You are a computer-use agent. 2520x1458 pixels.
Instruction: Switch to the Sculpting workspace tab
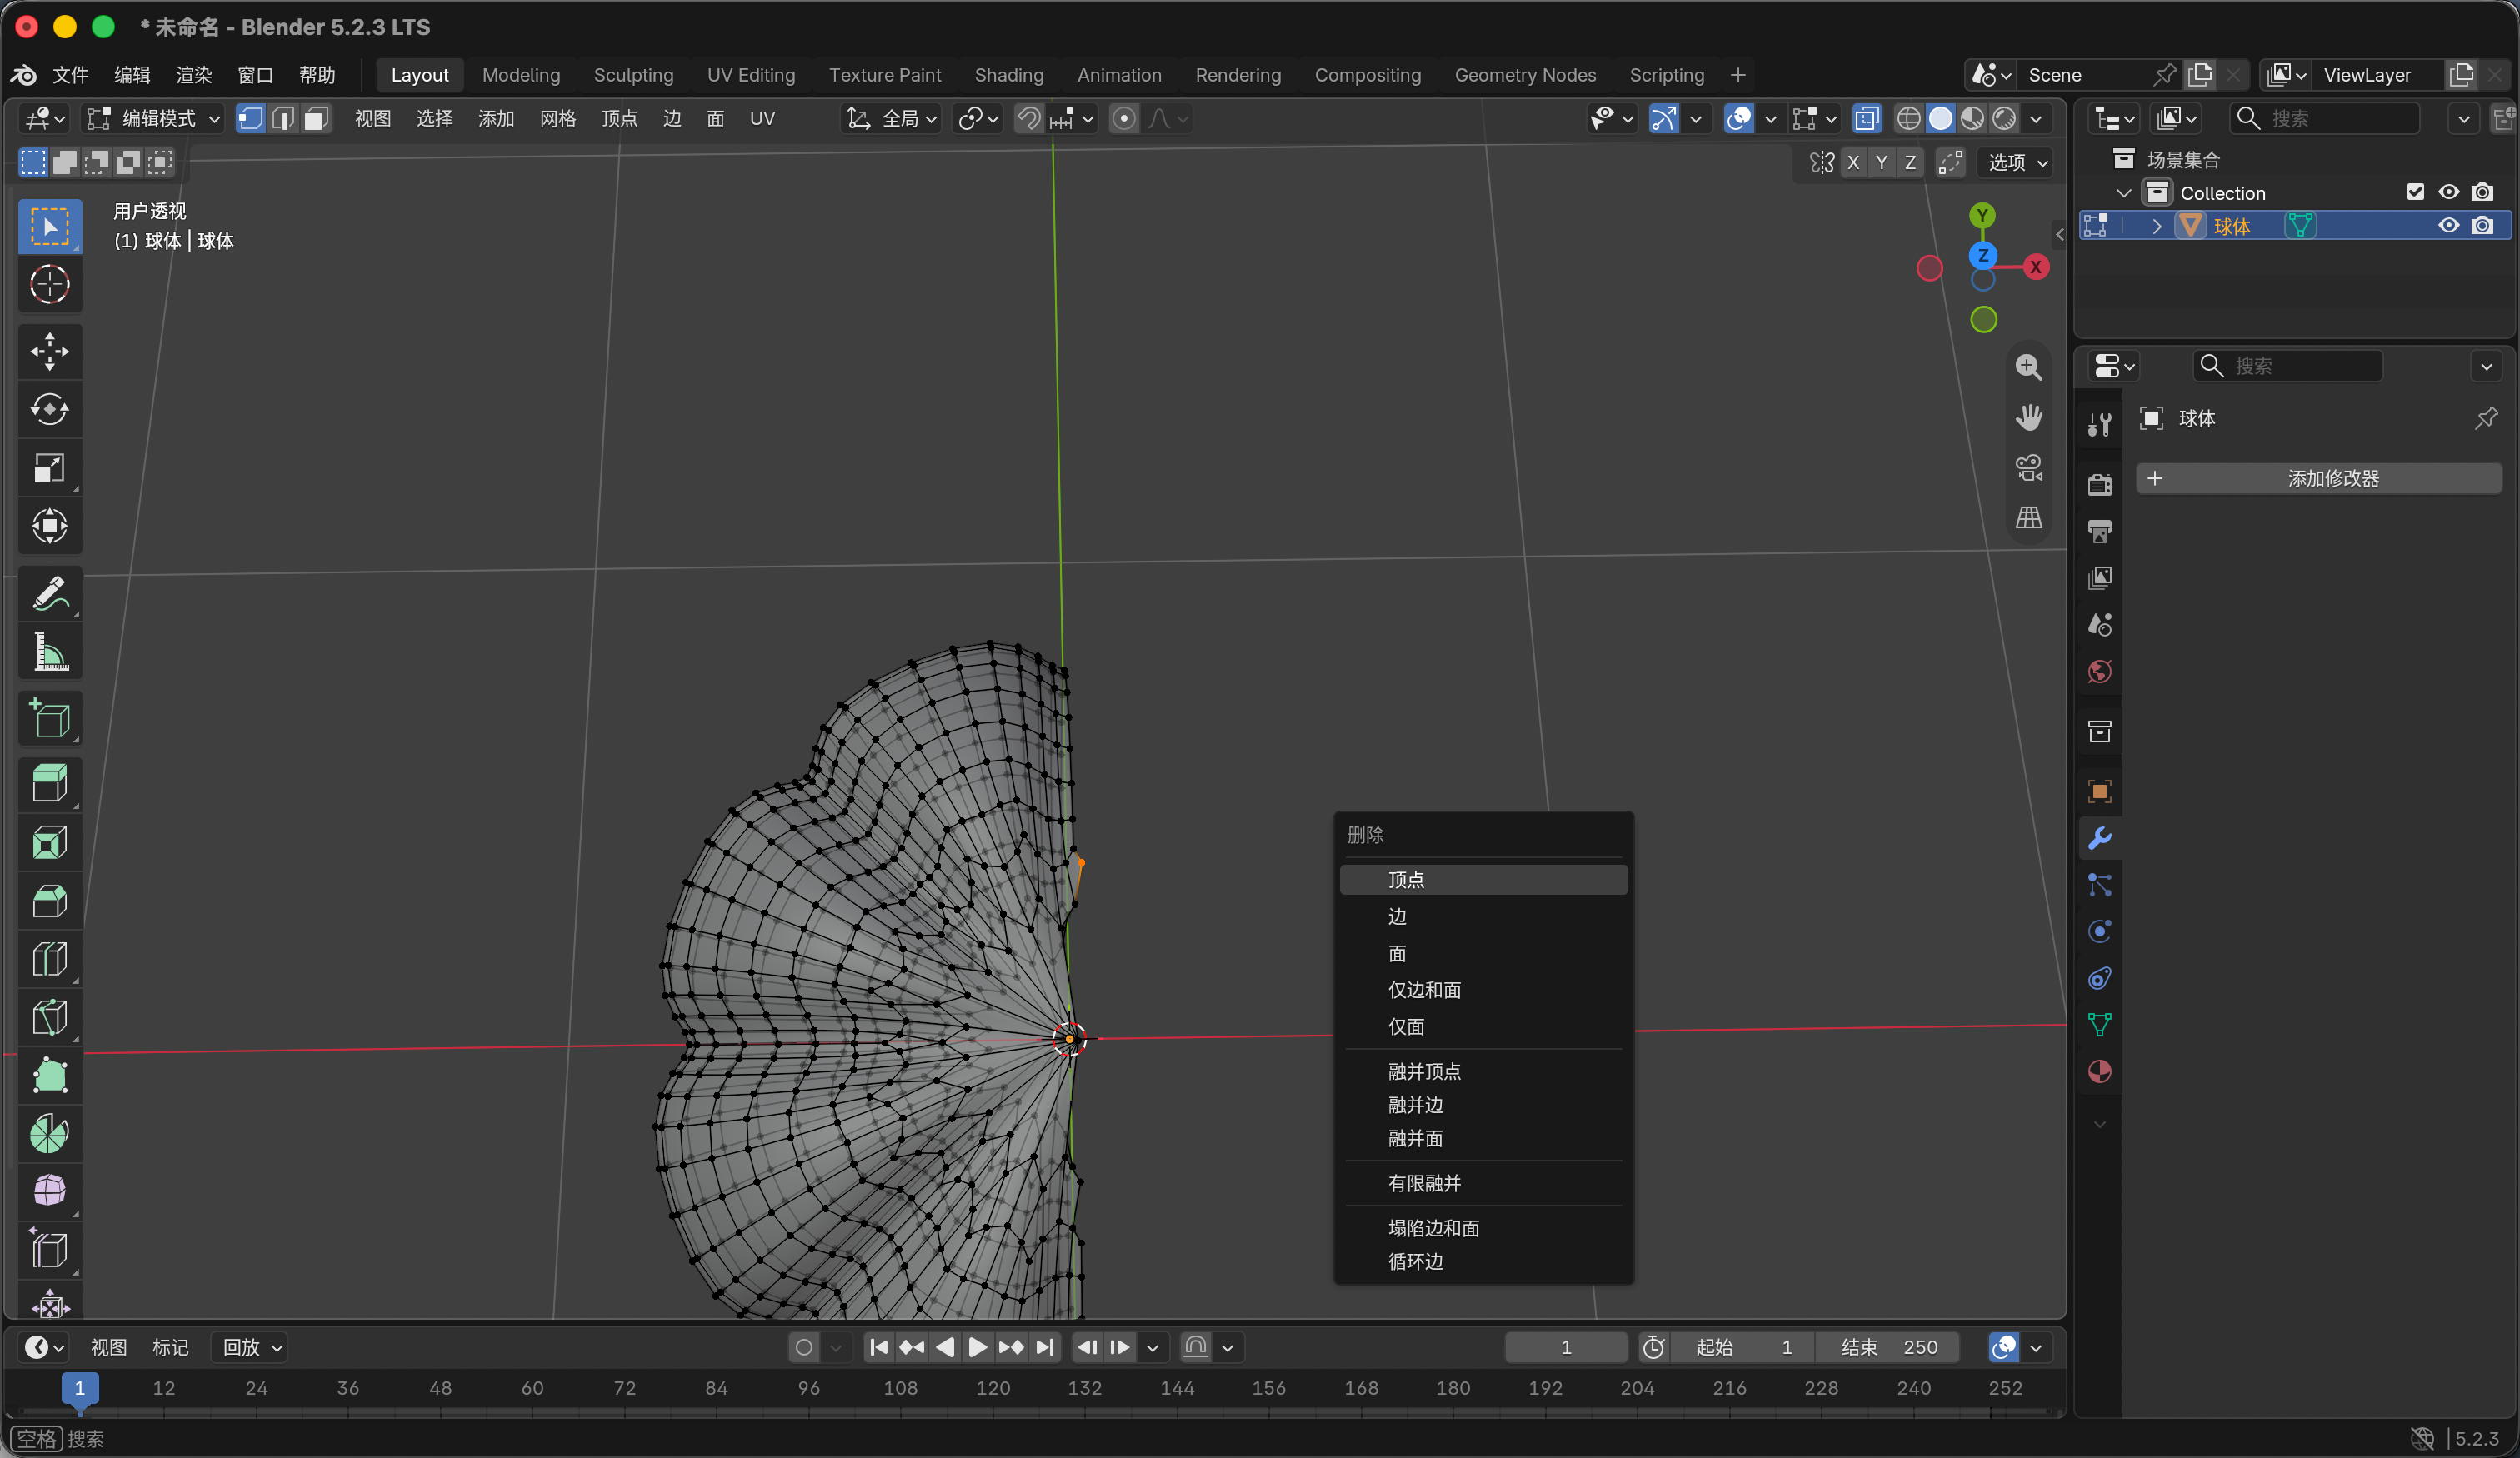pos(633,75)
